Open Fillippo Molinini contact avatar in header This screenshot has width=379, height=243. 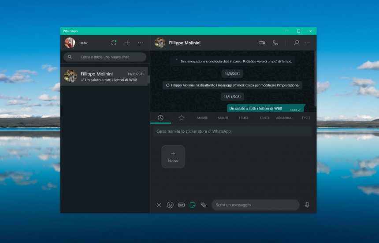pos(160,43)
